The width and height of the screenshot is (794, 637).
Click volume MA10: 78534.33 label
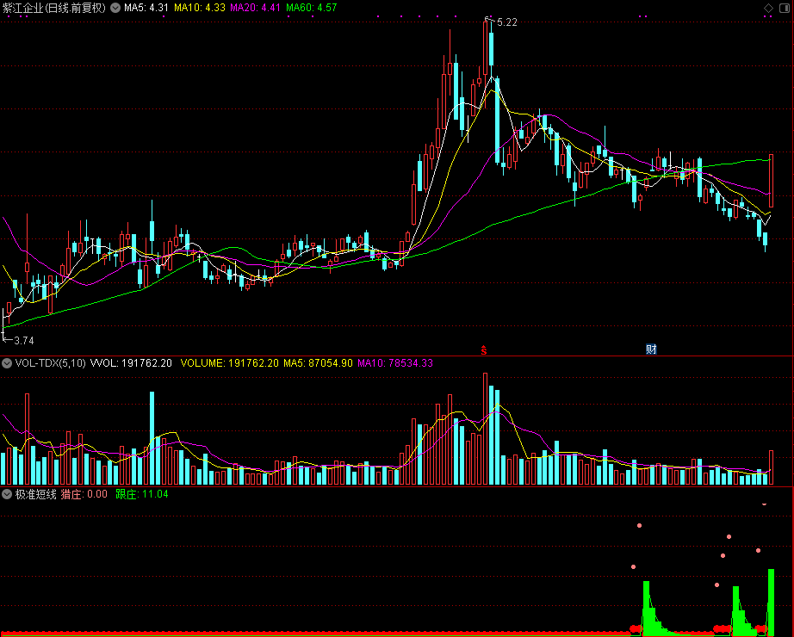coord(395,363)
